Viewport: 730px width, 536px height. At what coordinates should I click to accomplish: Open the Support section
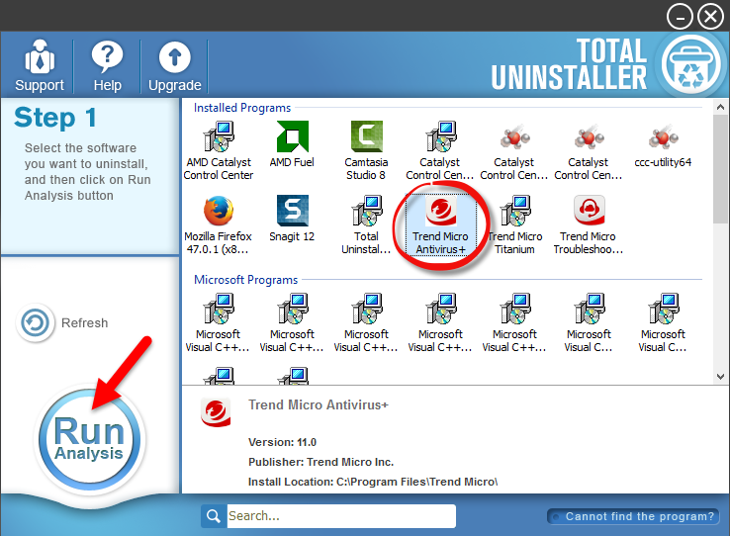tap(40, 65)
